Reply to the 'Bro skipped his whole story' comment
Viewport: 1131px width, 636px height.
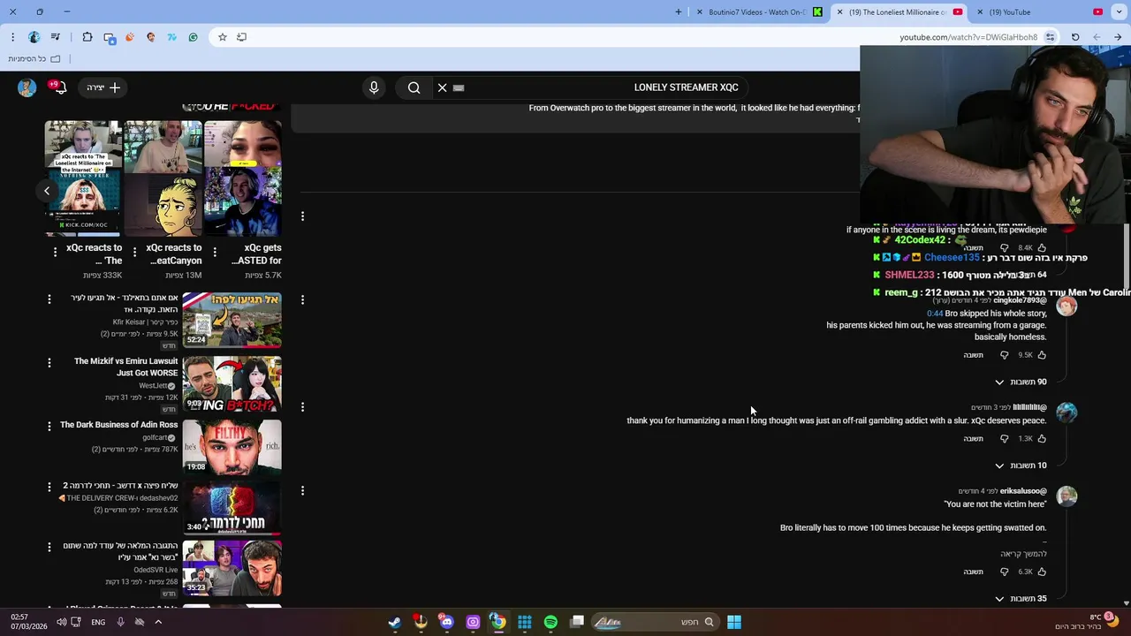point(973,355)
